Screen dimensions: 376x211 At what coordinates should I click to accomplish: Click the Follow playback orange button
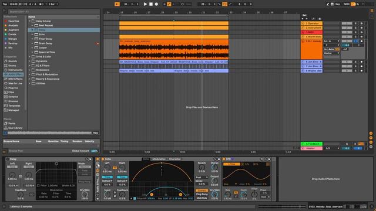point(117,4)
